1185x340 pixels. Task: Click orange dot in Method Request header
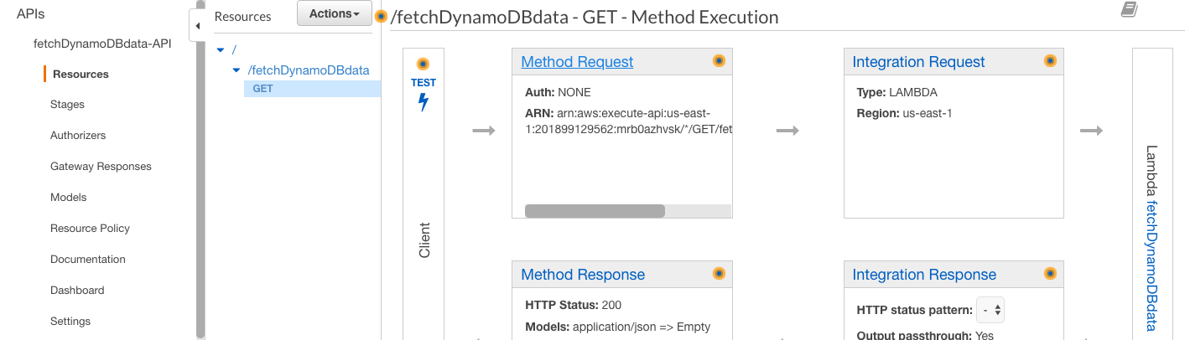tap(719, 60)
